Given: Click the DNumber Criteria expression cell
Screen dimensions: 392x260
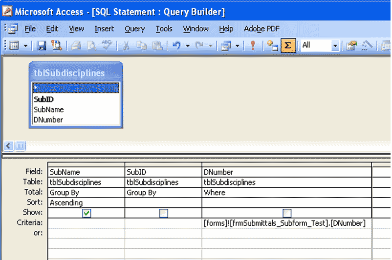Looking at the screenshot, I should [x=287, y=223].
